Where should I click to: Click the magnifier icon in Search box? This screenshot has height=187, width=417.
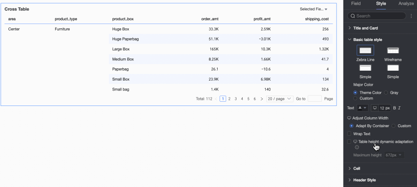tap(353, 16)
